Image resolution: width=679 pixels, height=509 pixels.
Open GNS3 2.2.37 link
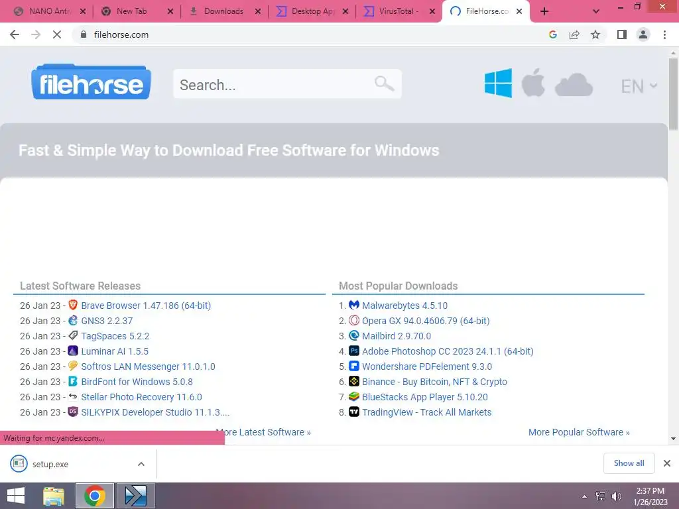[x=107, y=321]
